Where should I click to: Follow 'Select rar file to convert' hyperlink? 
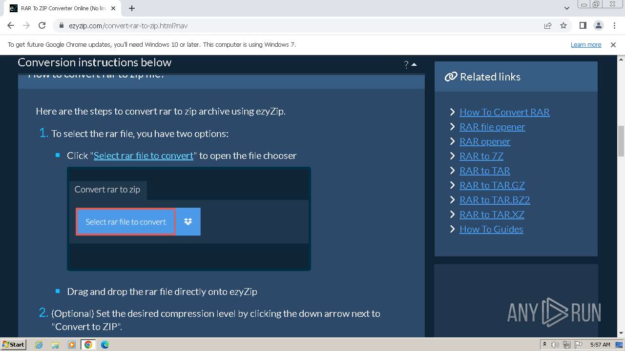(144, 156)
